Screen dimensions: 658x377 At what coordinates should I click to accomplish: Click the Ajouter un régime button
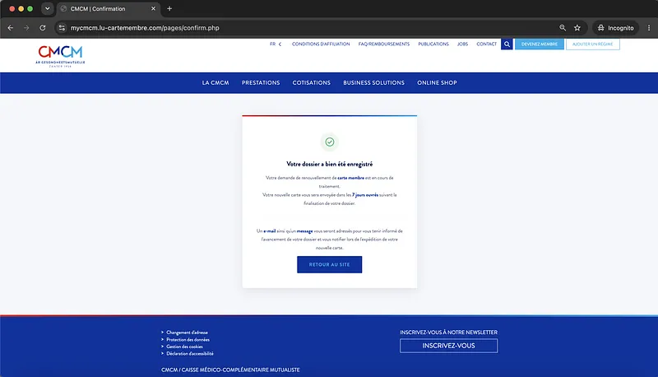pos(592,44)
